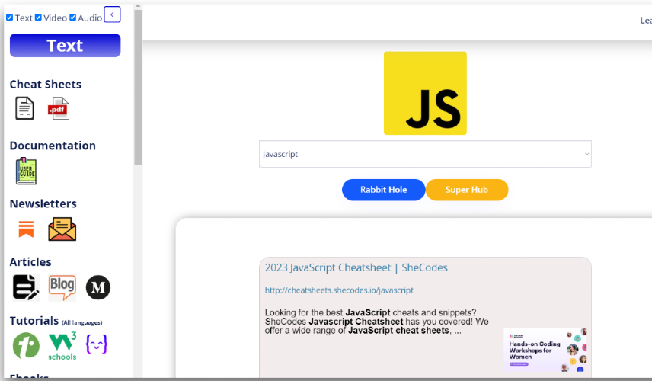Click the large yellow JS logo
652x381 pixels.
(425, 93)
